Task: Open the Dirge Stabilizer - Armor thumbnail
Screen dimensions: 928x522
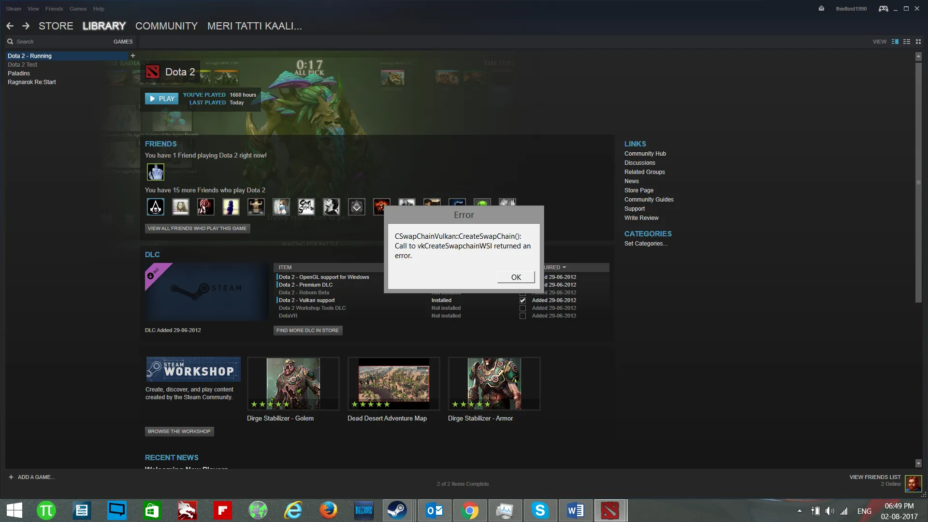Action: click(x=494, y=383)
